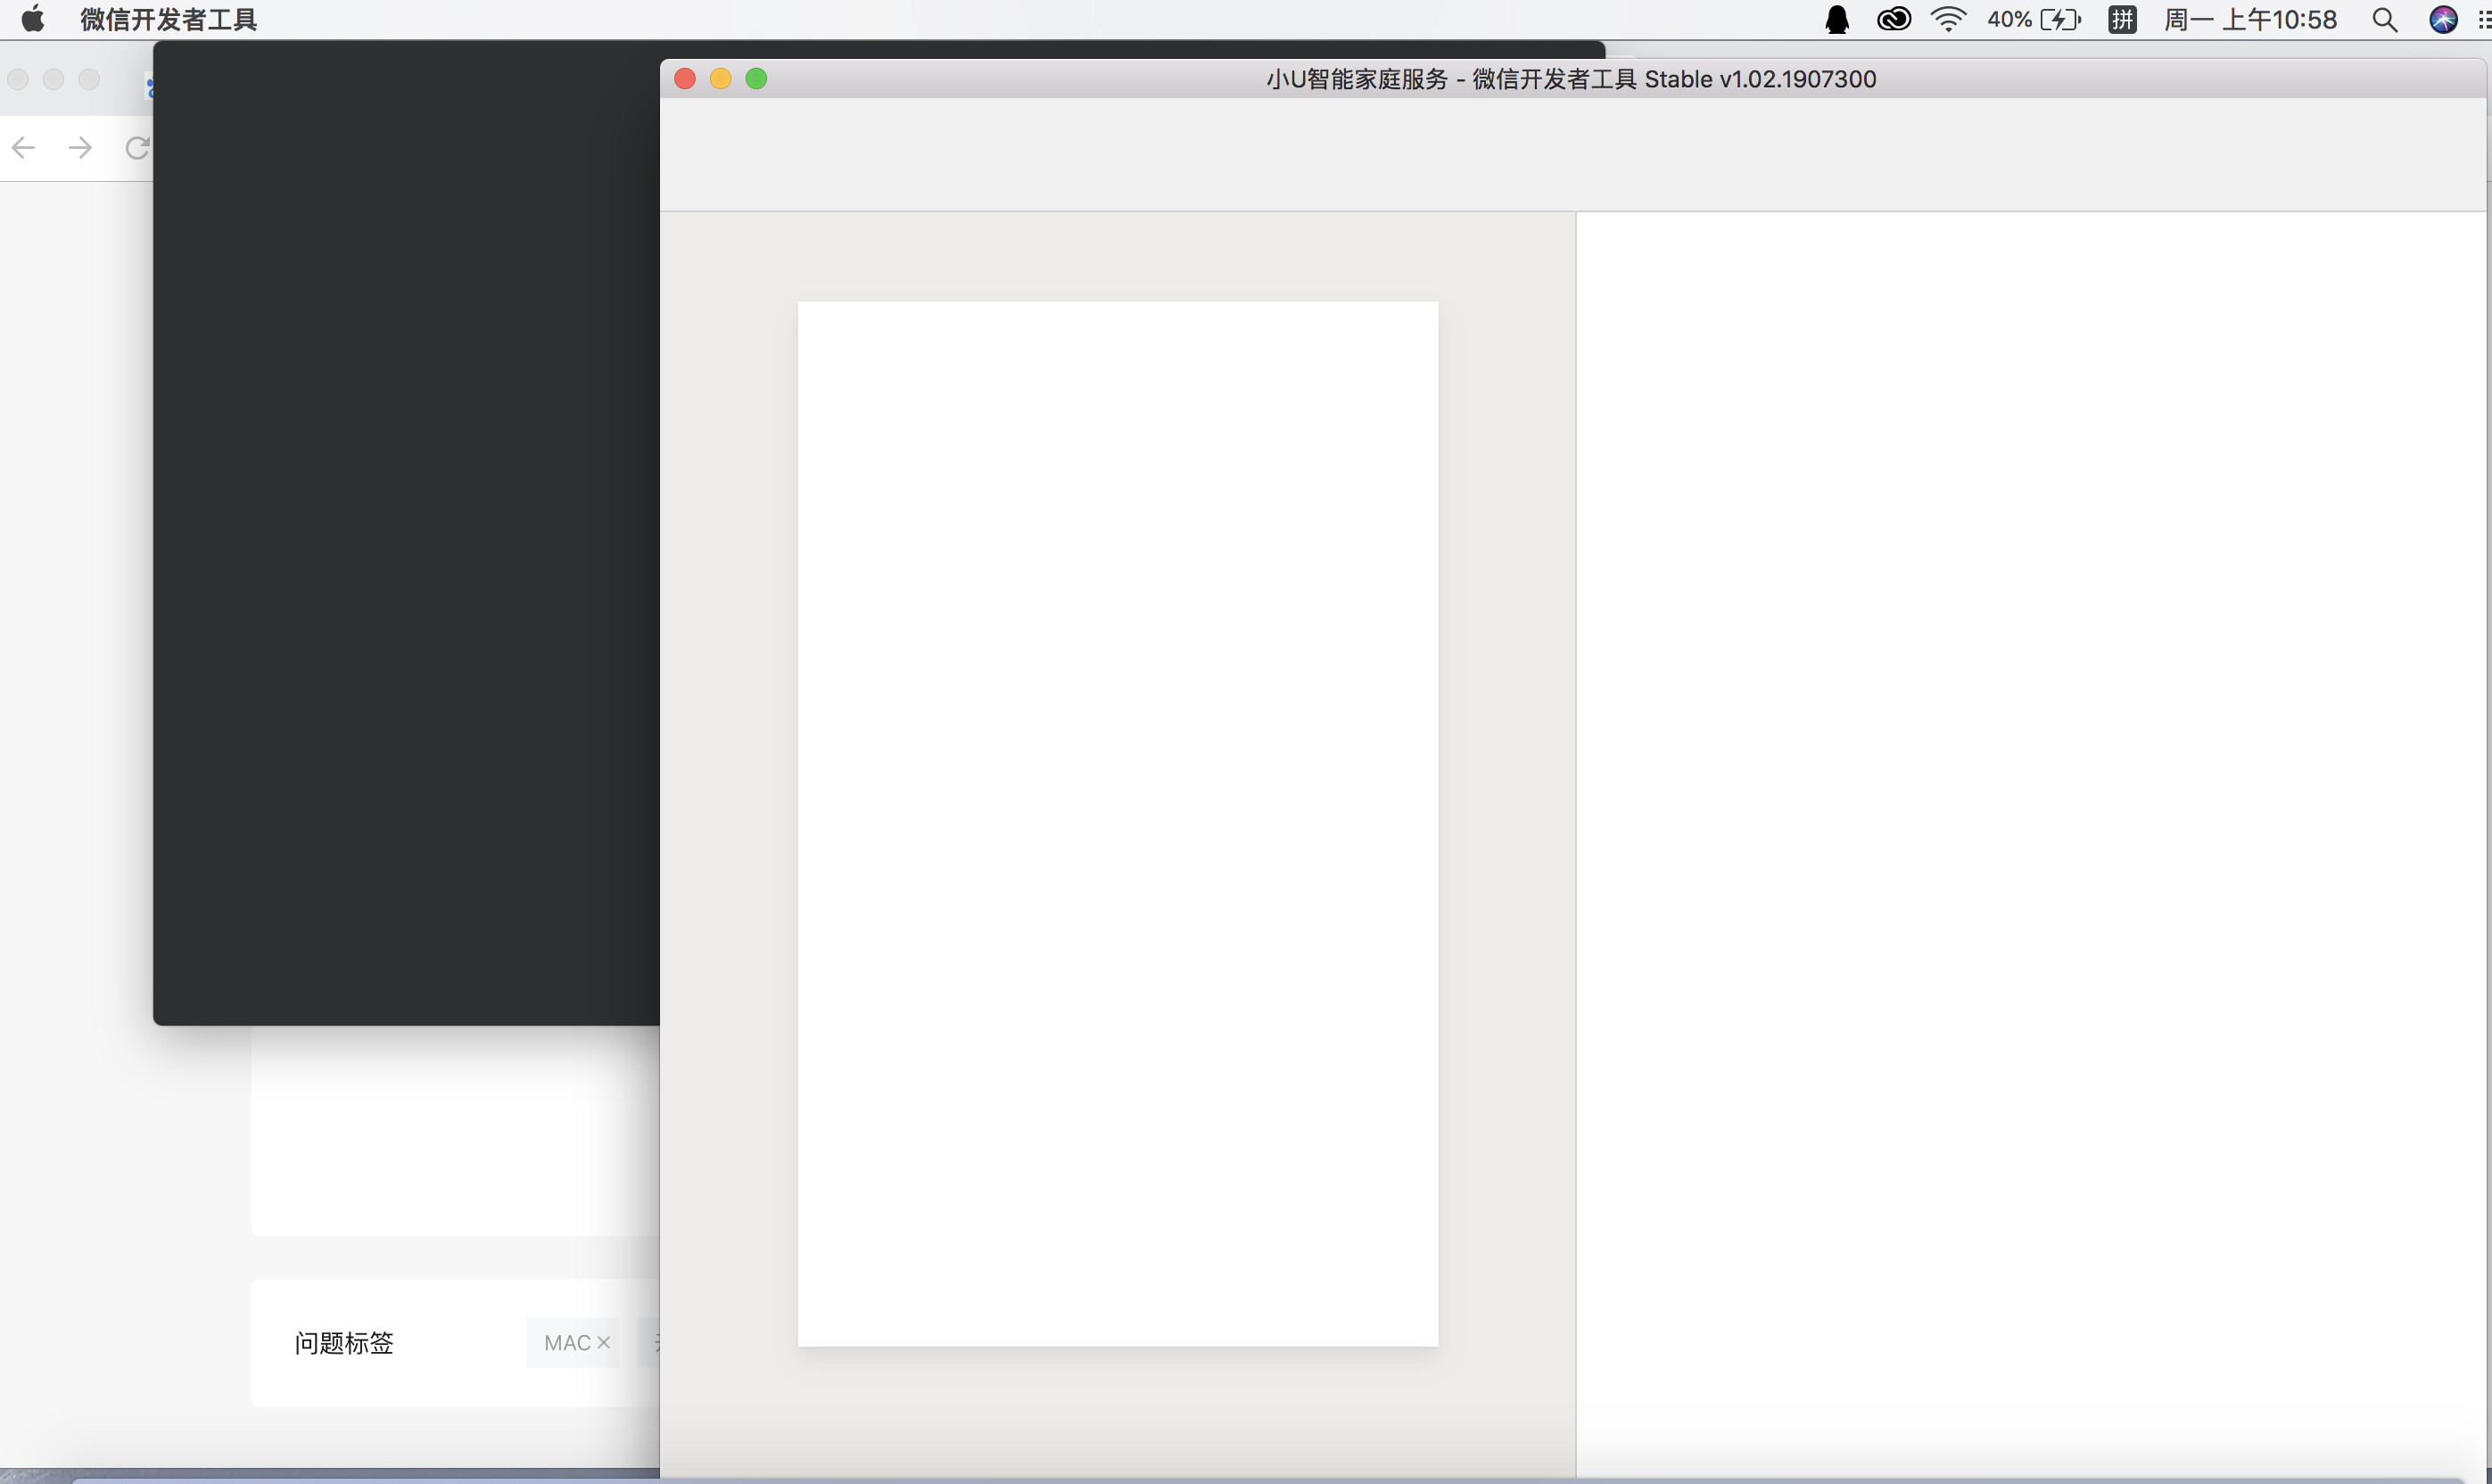Open the Wi-Fi status menu
The width and height of the screenshot is (2492, 1484).
1948,19
